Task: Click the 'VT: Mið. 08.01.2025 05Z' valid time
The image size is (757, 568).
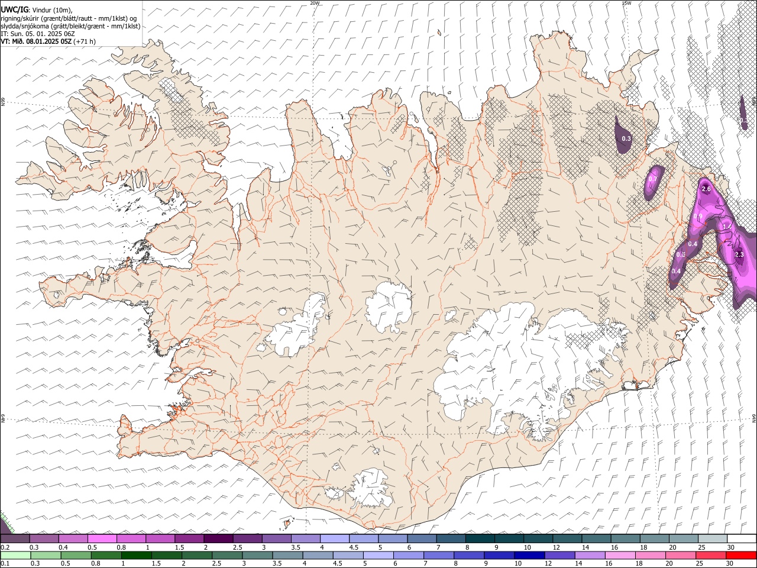Action: coord(36,41)
